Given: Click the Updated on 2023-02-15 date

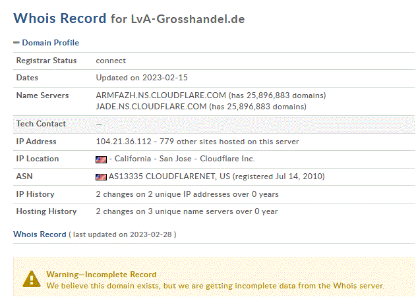Looking at the screenshot, I should (x=142, y=78).
